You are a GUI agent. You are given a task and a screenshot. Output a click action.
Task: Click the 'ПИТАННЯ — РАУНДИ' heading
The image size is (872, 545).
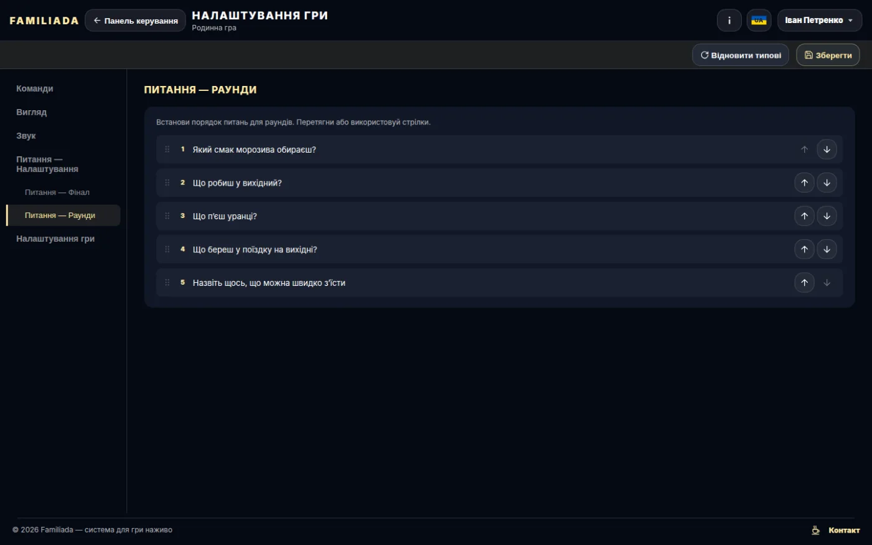point(201,90)
